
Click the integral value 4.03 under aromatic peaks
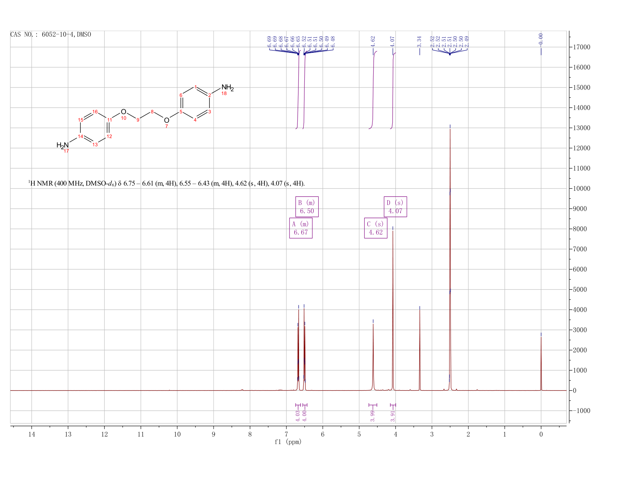coord(298,416)
